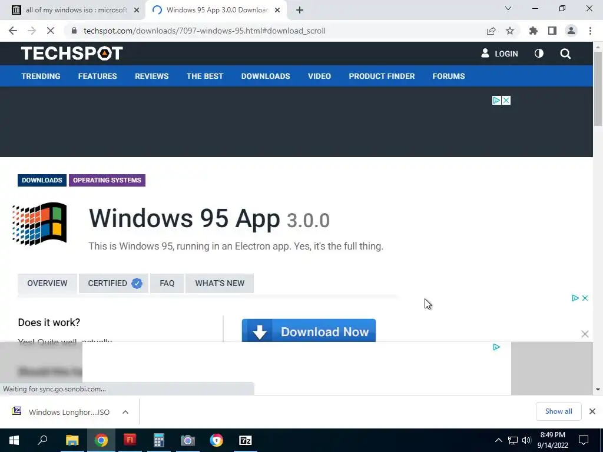Click the TechSpot logo

click(72, 53)
